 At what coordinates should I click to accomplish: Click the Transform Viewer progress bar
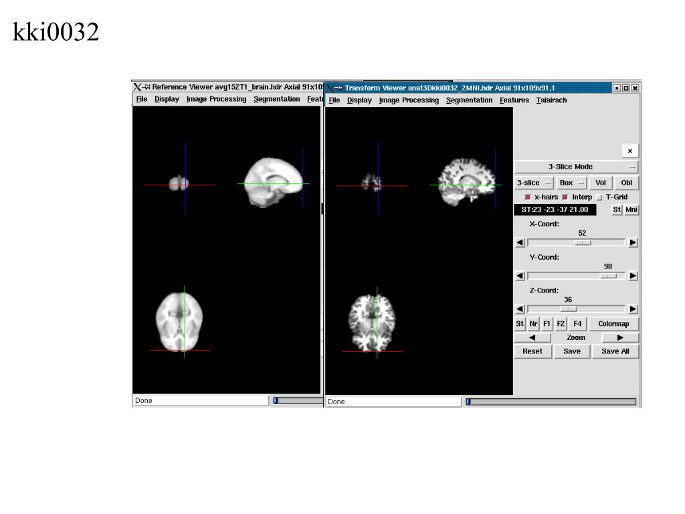coord(551,402)
